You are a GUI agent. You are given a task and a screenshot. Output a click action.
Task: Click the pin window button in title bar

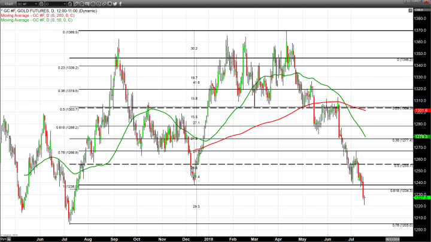pyautogui.click(x=412, y=2)
